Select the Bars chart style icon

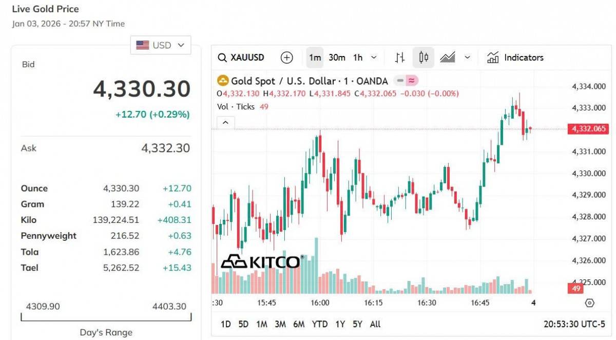coord(400,58)
